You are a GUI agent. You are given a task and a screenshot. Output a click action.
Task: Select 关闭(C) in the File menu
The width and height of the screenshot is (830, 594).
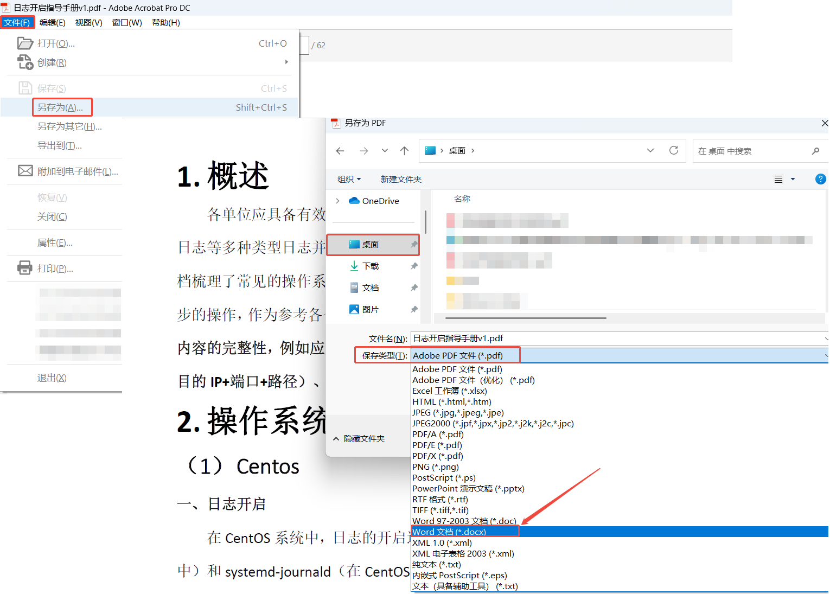tap(52, 216)
